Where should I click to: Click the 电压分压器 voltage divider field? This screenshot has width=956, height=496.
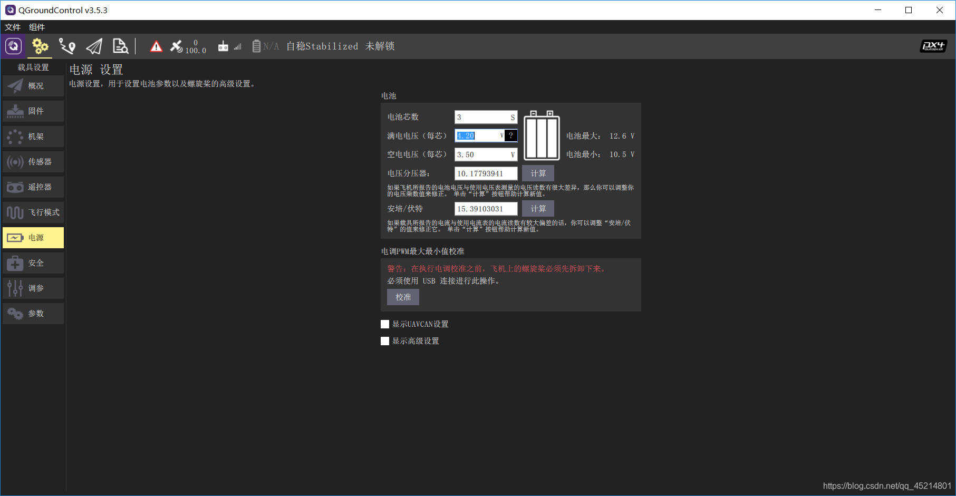pyautogui.click(x=486, y=173)
